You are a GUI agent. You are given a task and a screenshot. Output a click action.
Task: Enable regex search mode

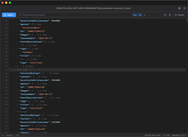(149, 15)
